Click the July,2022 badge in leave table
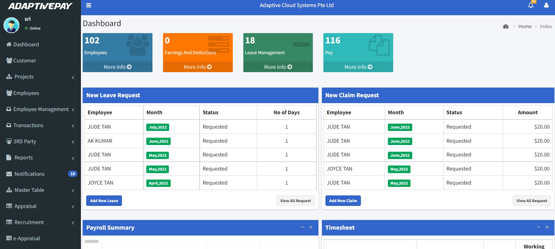Image resolution: width=555 pixels, height=249 pixels. click(x=158, y=127)
